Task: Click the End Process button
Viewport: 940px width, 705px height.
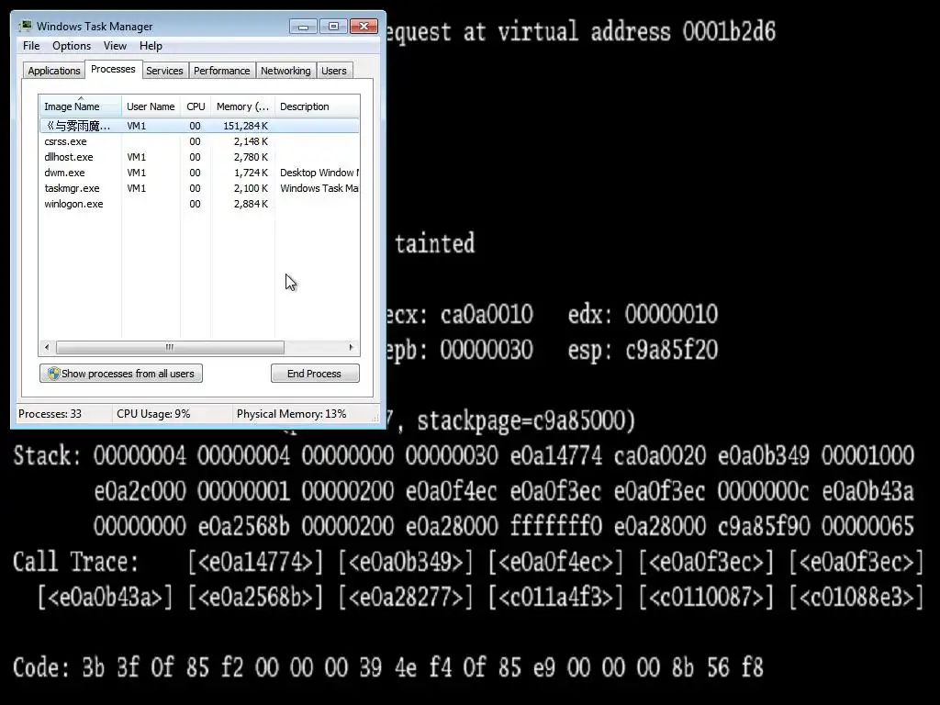Action: click(315, 374)
